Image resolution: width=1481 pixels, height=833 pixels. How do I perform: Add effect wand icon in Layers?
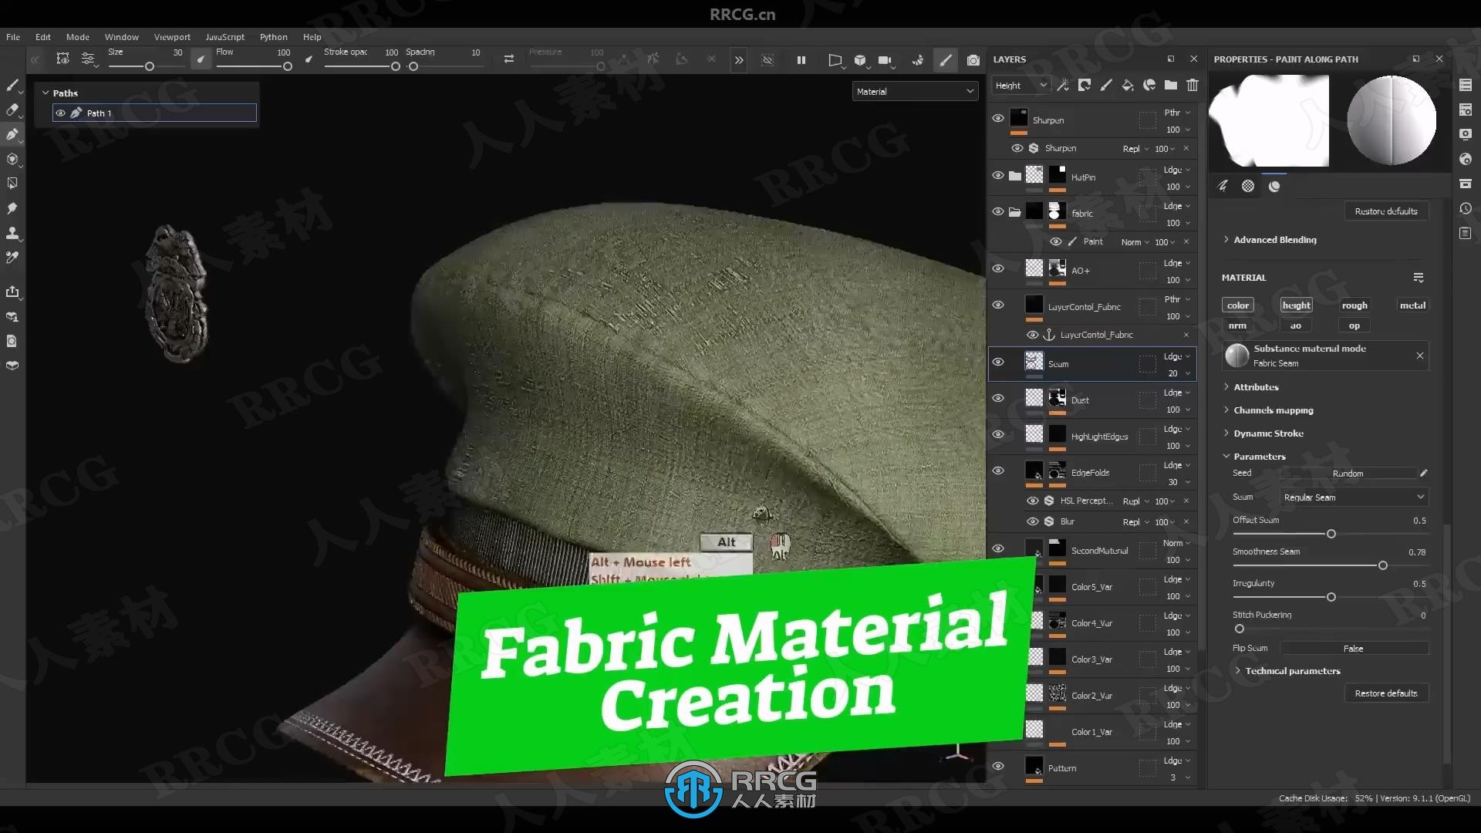click(x=1063, y=86)
